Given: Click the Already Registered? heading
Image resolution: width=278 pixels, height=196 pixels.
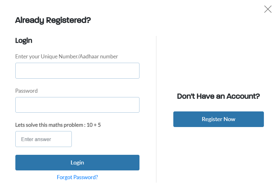Looking at the screenshot, I should click(53, 20).
